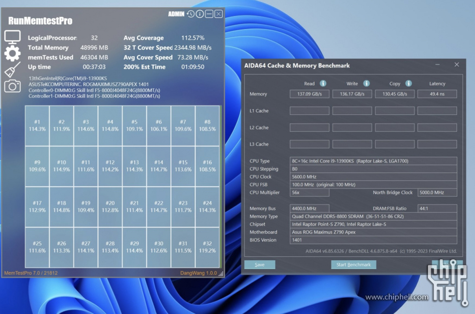Screen dimensions: 475x314
Task: Select memtest cell #3 114.6%
Action: pos(86,126)
